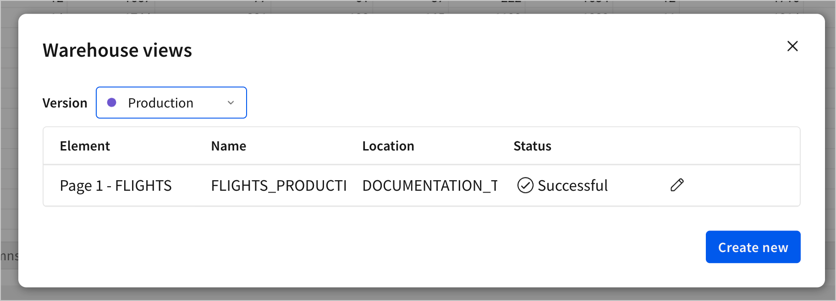
Task: Click the warehouse view table row
Action: (367, 185)
